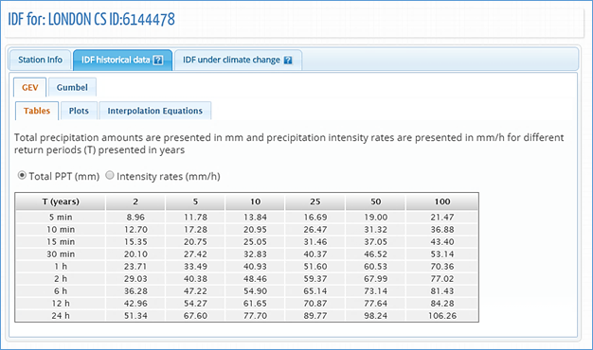593x350 pixels.
Task: Select the GEV distribution tab
Action: pos(30,88)
